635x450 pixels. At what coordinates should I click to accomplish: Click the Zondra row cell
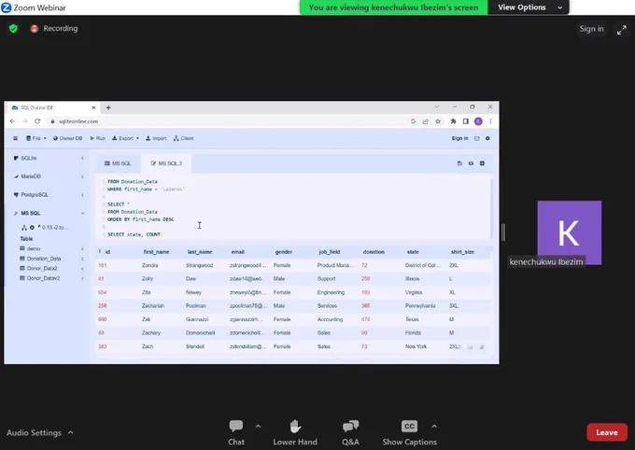coord(149,265)
